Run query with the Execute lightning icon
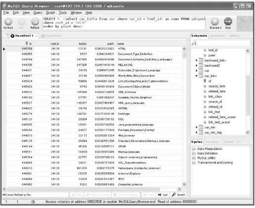Screen dimensions: 255x208 [215, 21]
